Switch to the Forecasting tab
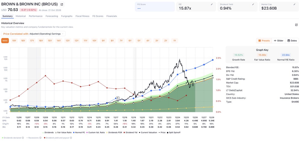Viewport: 301px width, 143px height. (52, 16)
